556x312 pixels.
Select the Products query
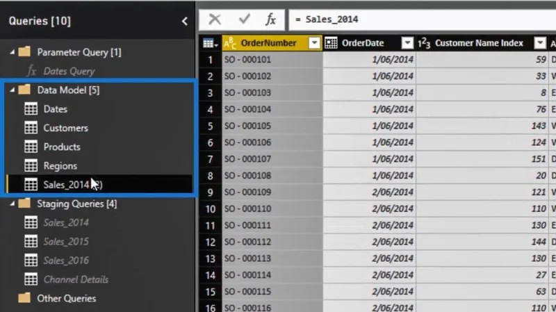[62, 147]
